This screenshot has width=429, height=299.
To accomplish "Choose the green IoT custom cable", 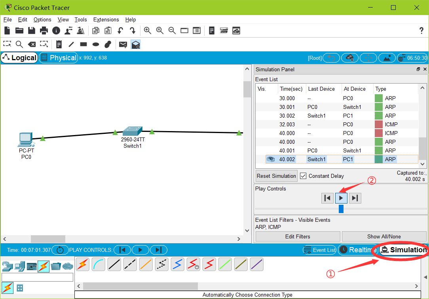I will click(226, 265).
